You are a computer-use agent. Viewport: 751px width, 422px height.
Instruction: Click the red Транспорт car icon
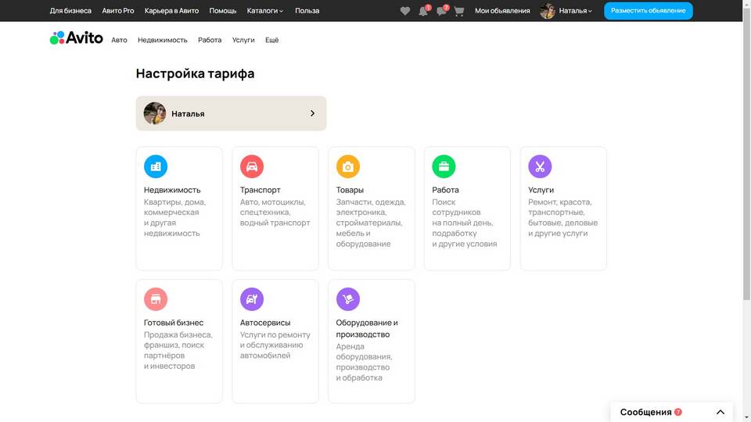pyautogui.click(x=252, y=166)
